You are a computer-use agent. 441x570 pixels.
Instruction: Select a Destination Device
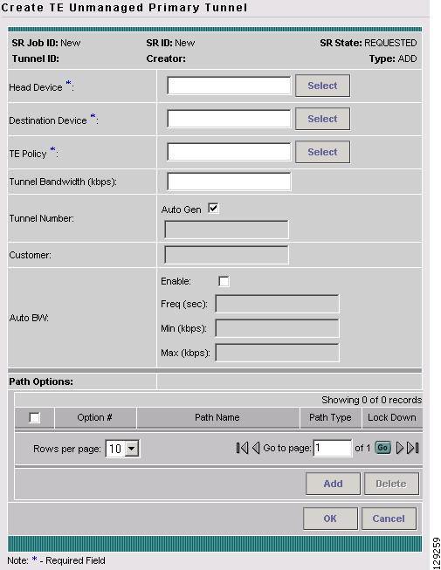[323, 119]
